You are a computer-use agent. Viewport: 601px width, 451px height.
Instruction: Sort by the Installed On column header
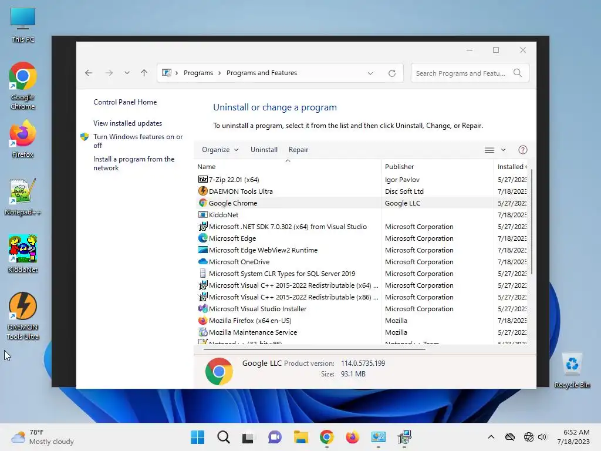[x=512, y=166]
